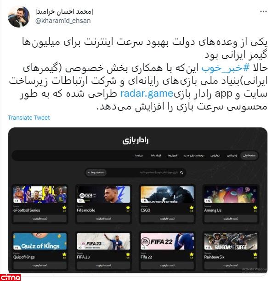Open the tweet's three-dot more menu

(x=263, y=11)
